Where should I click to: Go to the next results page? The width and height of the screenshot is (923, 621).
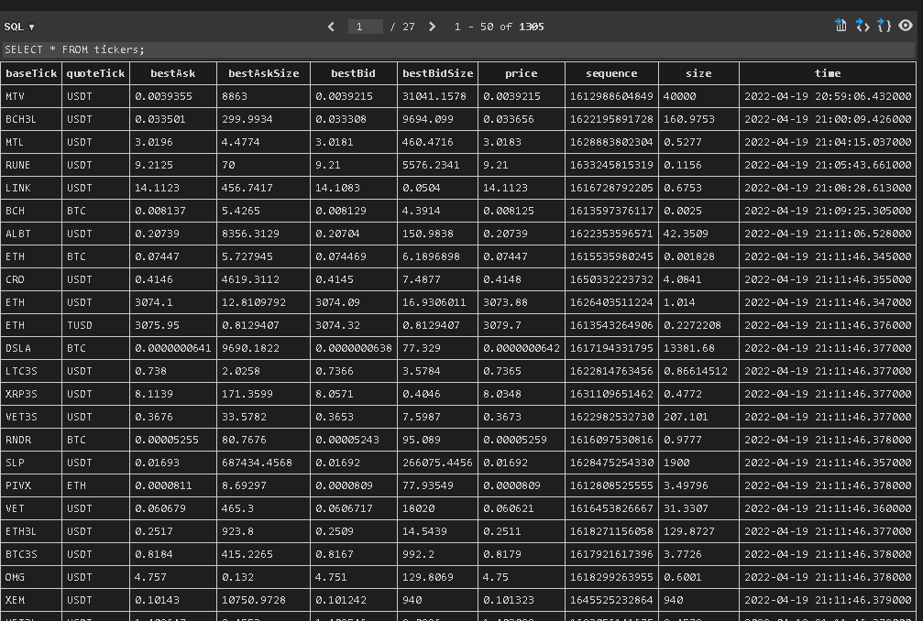pos(433,27)
